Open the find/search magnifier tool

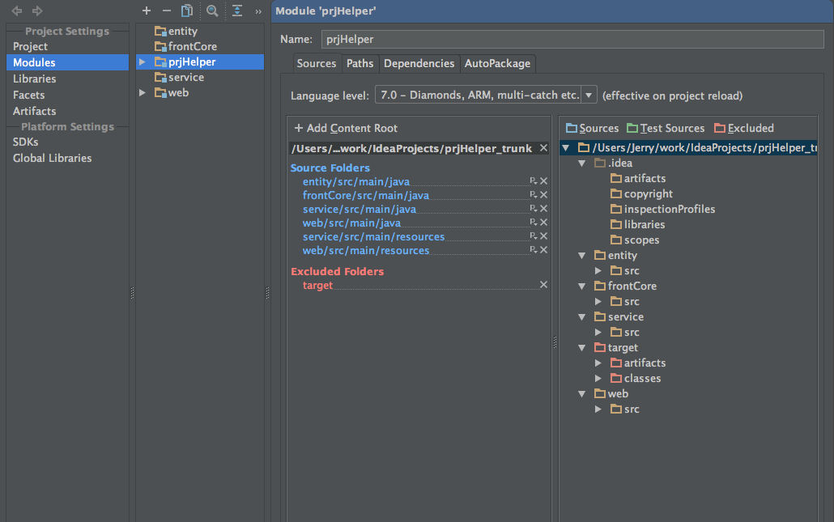(212, 11)
